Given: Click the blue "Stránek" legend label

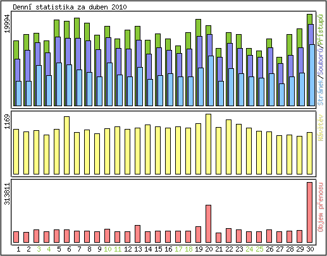Looking at the screenshot, I should coord(321,93).
